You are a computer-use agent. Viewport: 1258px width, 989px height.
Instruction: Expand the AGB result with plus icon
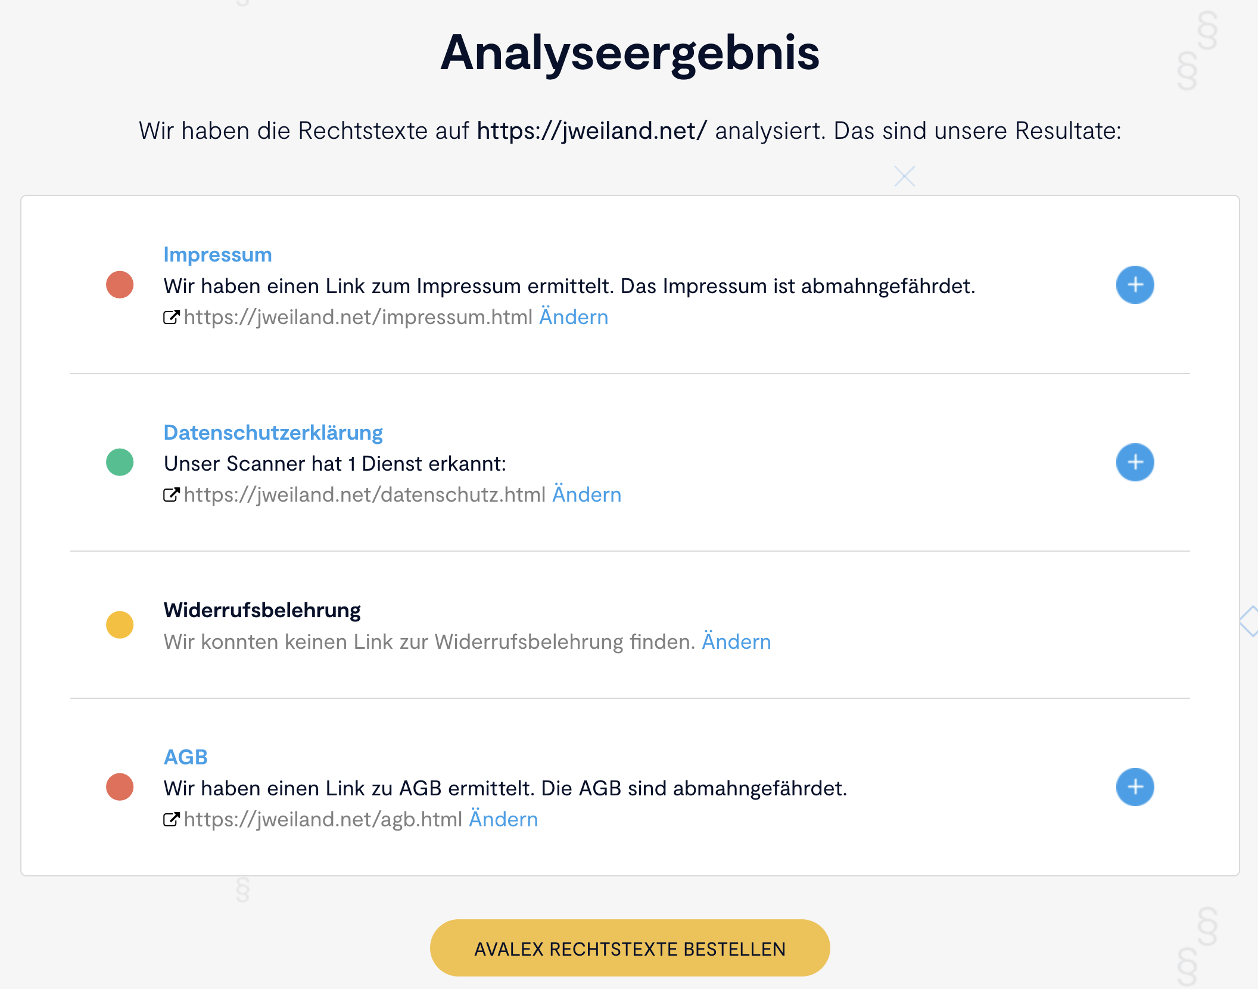(1135, 787)
